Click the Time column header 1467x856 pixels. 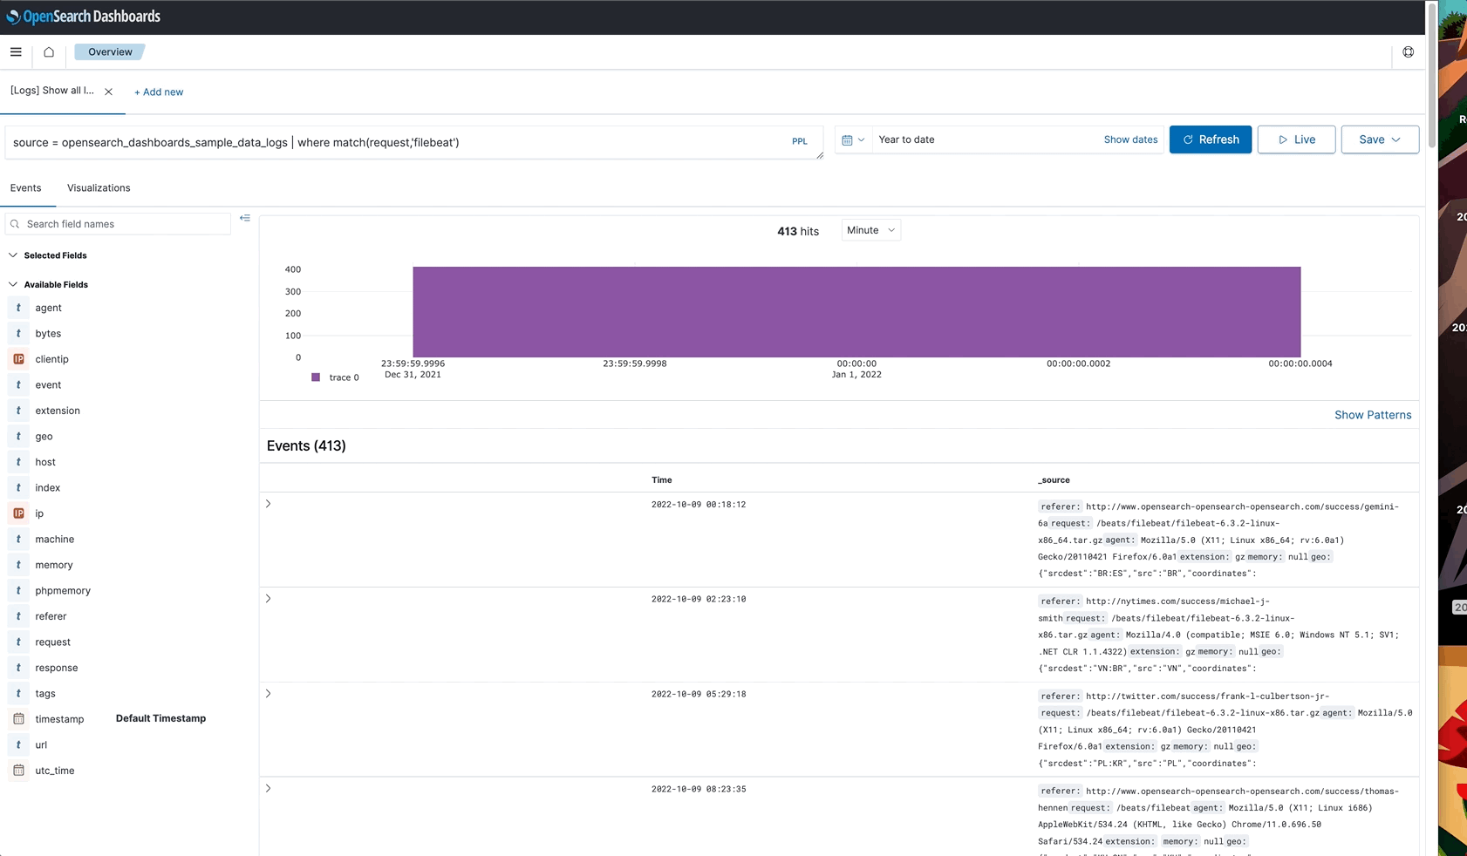point(662,480)
